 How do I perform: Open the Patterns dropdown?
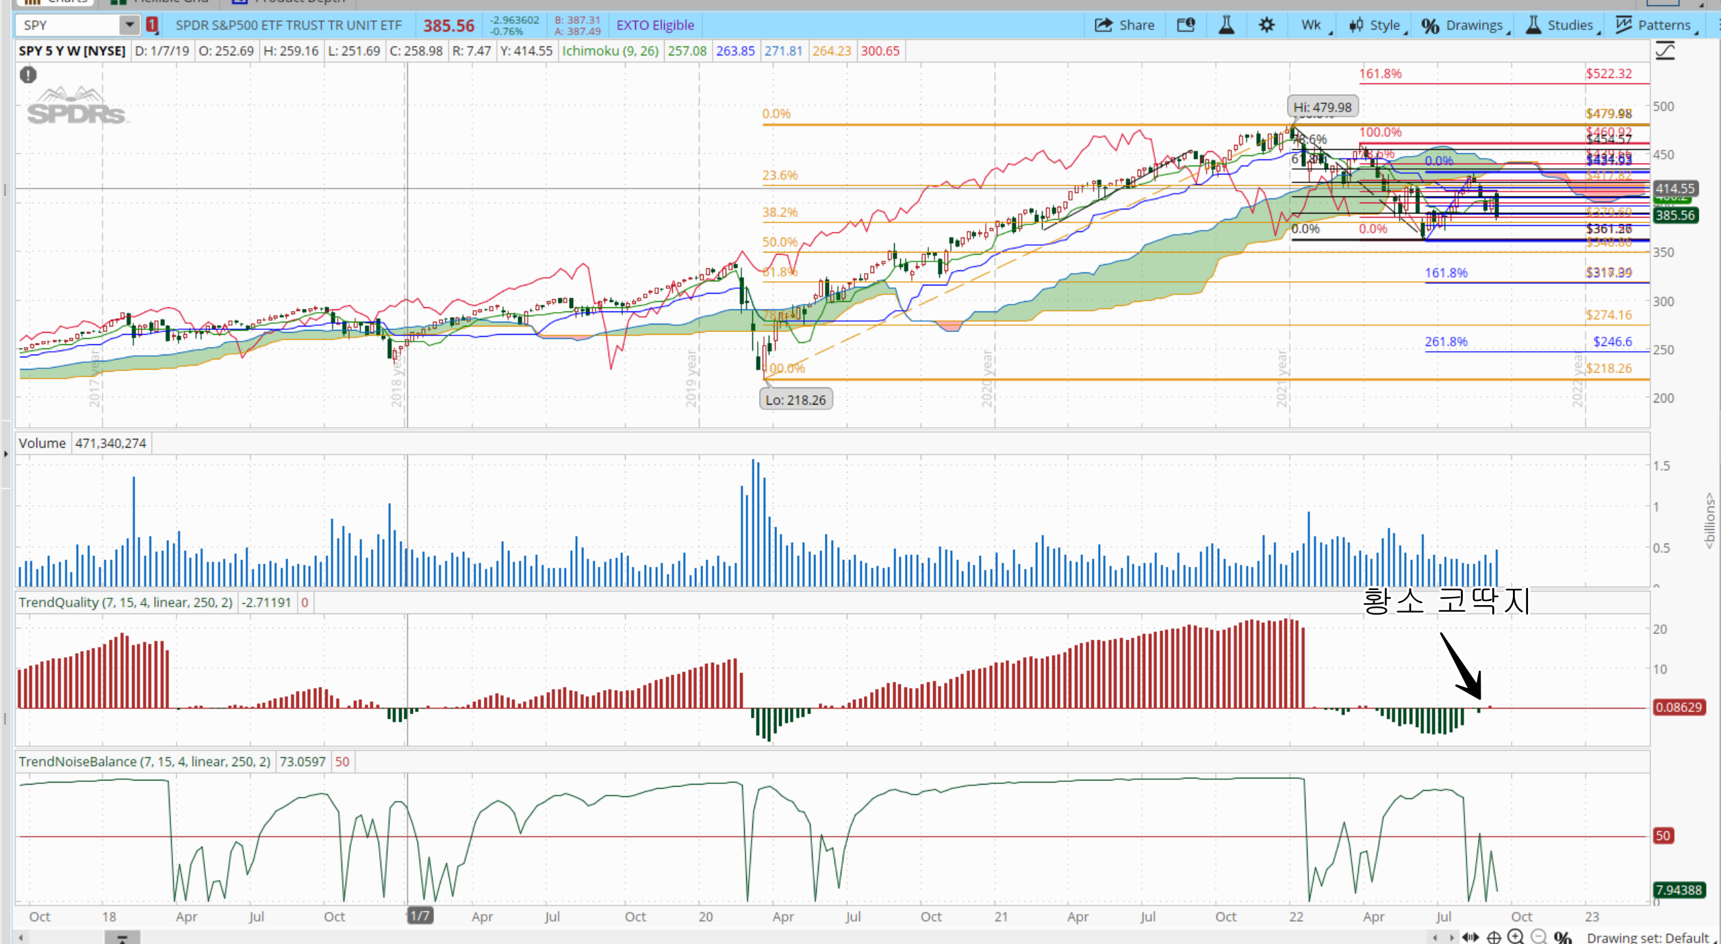(x=1656, y=25)
